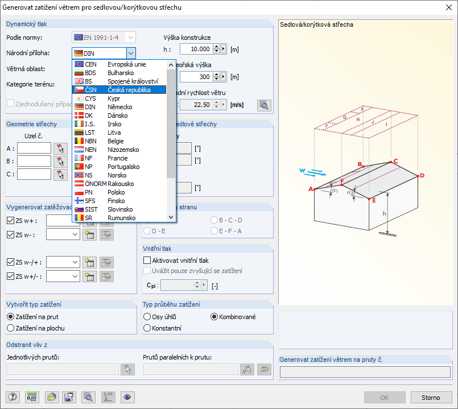This screenshot has width=458, height=409.
Task: Toggle ZS w-/+ checkbox
Action: (10, 262)
